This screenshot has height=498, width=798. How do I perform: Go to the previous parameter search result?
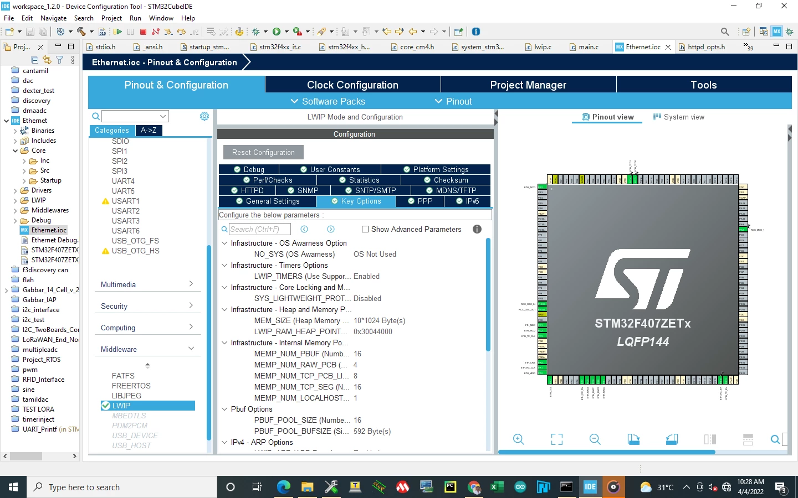click(304, 229)
